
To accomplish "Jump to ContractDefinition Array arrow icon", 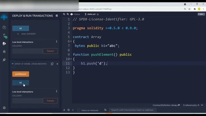I will (x=179, y=105).
